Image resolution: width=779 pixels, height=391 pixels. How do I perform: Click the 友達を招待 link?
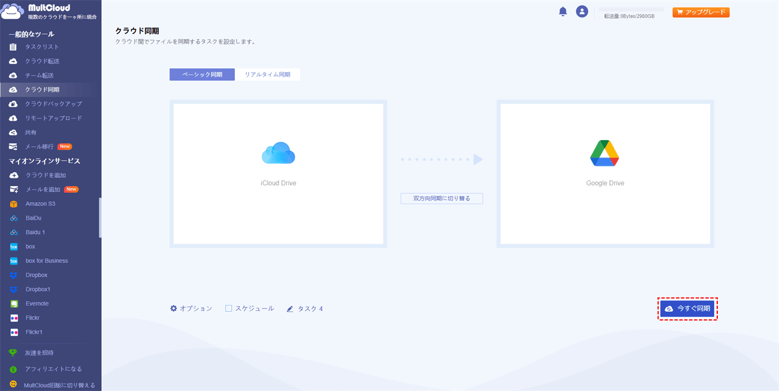pos(39,353)
